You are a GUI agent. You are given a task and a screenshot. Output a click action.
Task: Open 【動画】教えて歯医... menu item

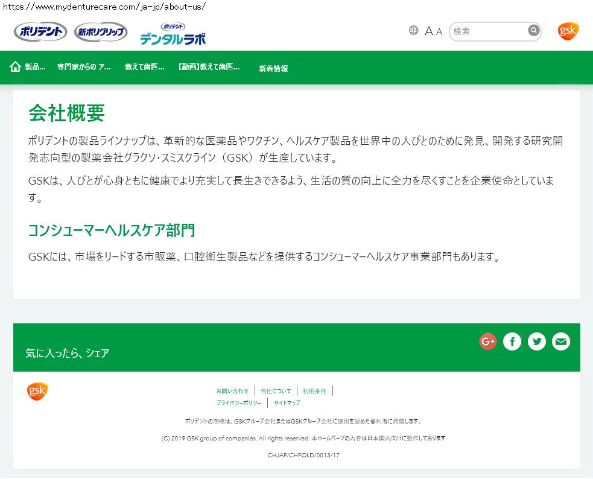pyautogui.click(x=209, y=67)
